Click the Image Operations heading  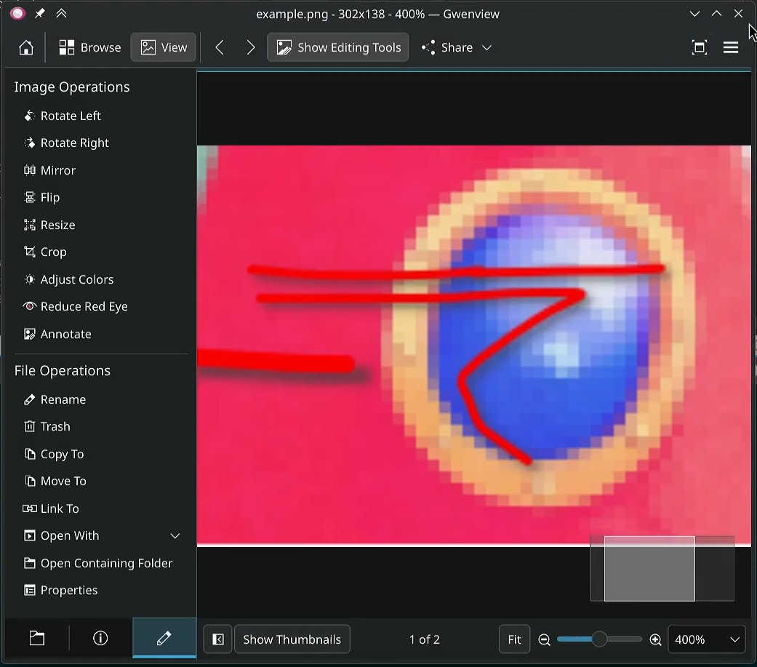click(72, 87)
